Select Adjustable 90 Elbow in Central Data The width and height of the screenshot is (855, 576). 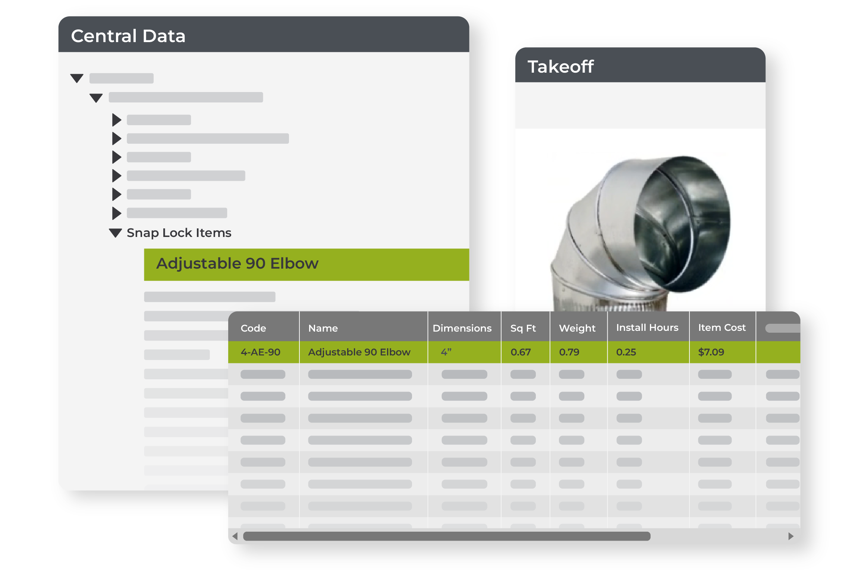306,264
